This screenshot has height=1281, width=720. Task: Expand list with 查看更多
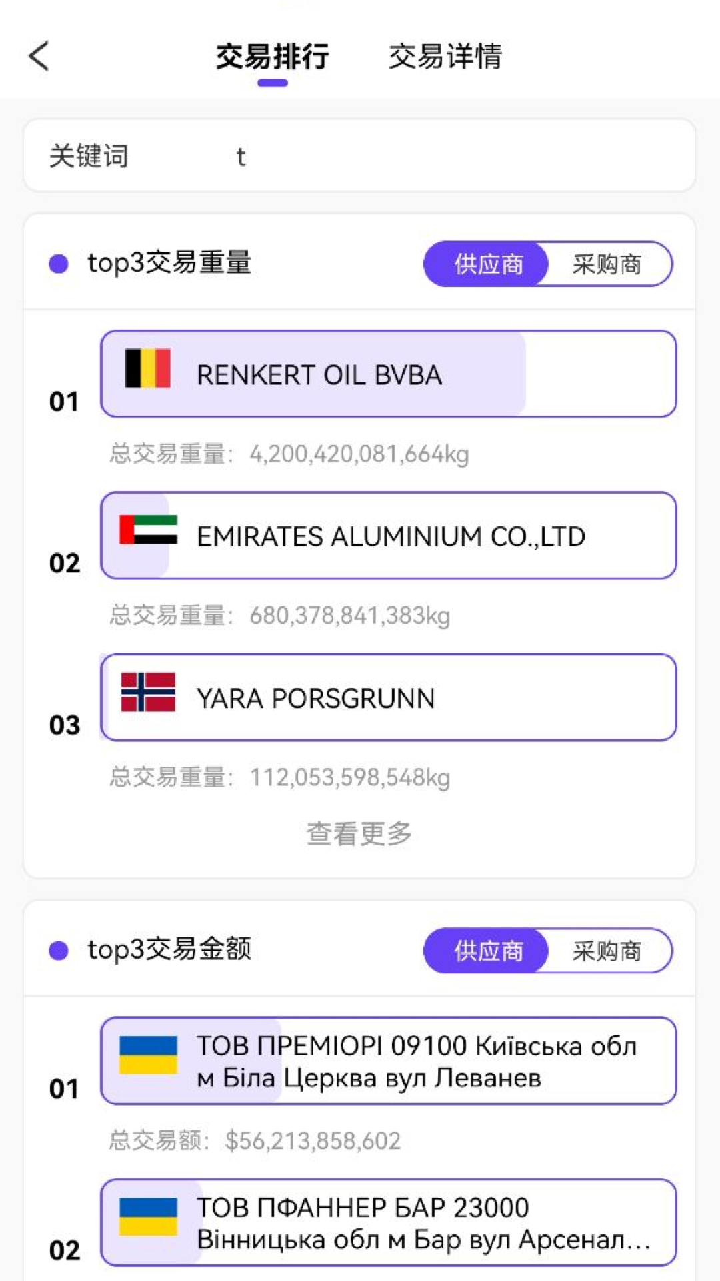359,833
